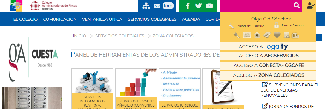Click ACCESO A CONECTA- CGCAFE button
325x109 pixels.
click(x=268, y=65)
